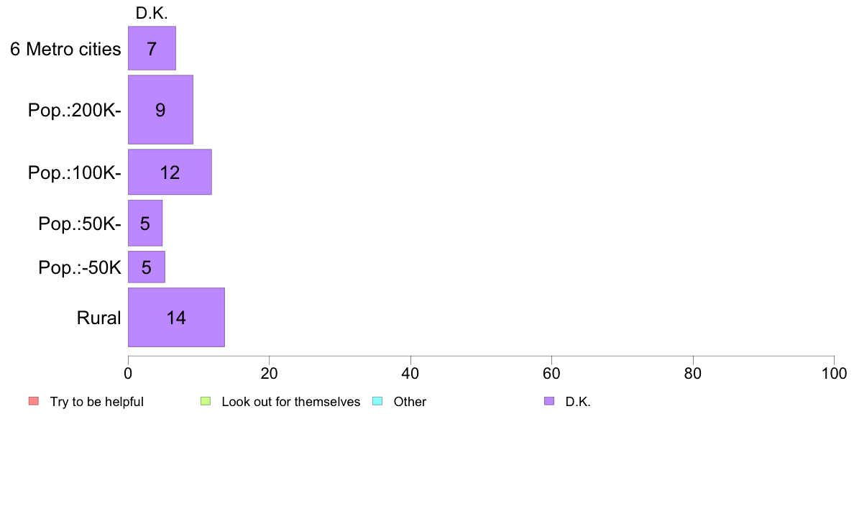Click the 40 tick on x-axis
Screen dimensions: 854x529
click(x=410, y=373)
